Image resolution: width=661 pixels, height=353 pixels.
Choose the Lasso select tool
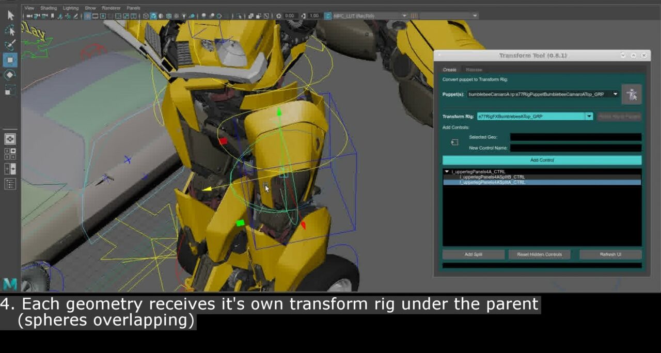click(x=10, y=30)
